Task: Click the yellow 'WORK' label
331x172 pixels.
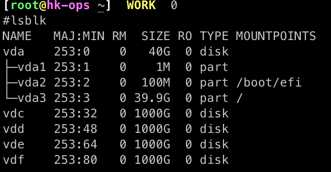Action: pyautogui.click(x=141, y=5)
